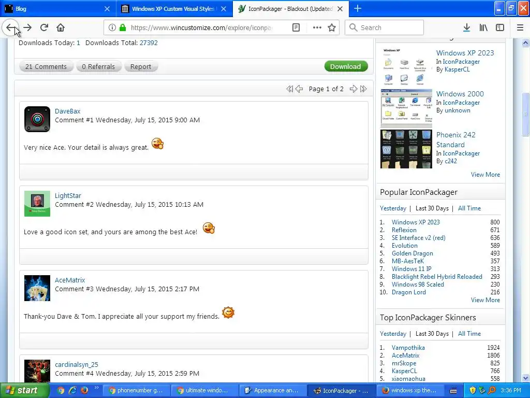The width and height of the screenshot is (530, 398).
Task: Open the 0 Referrals button
Action: click(x=98, y=67)
